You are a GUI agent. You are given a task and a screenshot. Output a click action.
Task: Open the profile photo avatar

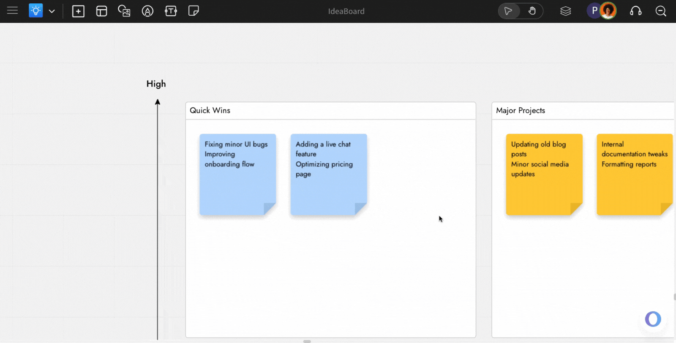pyautogui.click(x=608, y=11)
